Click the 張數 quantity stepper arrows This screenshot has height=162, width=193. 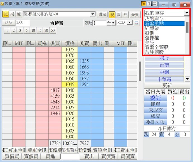click(x=109, y=23)
